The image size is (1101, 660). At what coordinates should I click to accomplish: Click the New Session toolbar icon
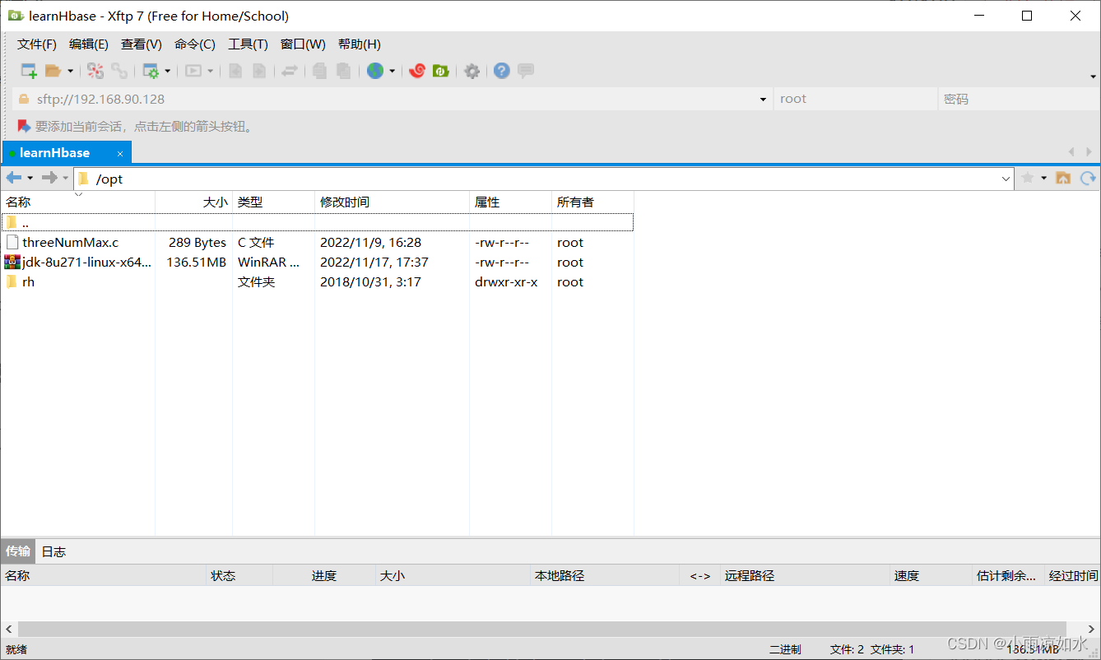coord(29,71)
